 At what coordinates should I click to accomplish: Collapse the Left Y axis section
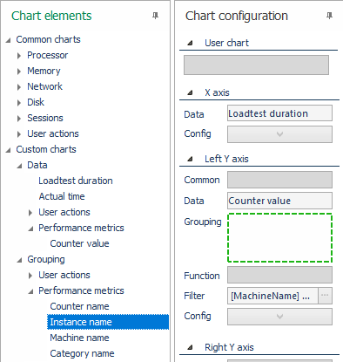click(x=190, y=160)
